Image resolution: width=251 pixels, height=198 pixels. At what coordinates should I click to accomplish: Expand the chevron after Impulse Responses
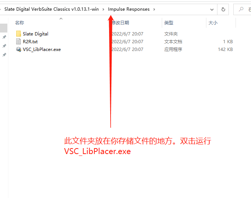point(154,9)
